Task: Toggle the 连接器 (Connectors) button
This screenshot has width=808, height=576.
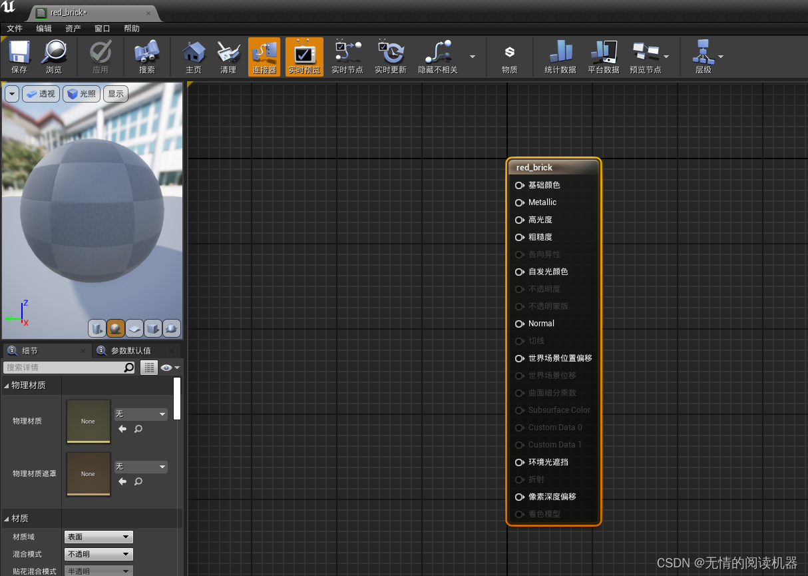Action: point(264,57)
